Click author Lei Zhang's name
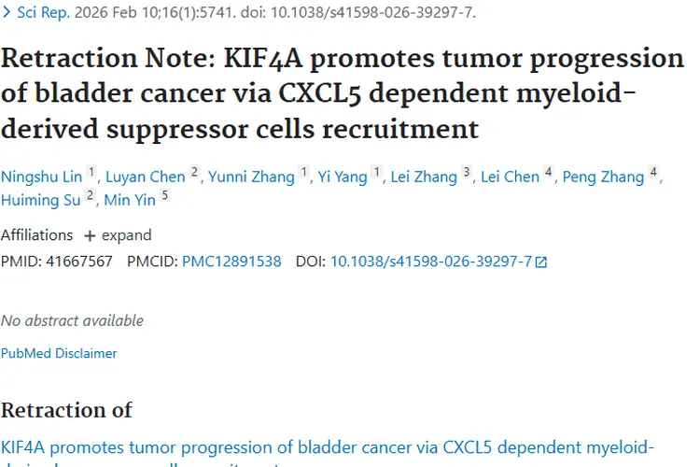This screenshot has width=700, height=467. click(424, 177)
